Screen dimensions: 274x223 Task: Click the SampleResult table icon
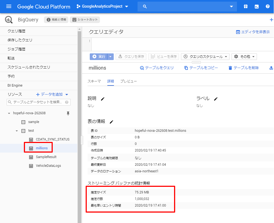pos(31,157)
